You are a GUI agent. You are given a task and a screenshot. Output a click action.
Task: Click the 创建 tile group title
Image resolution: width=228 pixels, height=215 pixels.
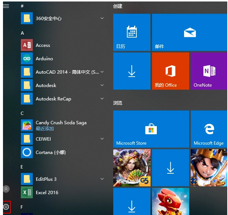118,6
